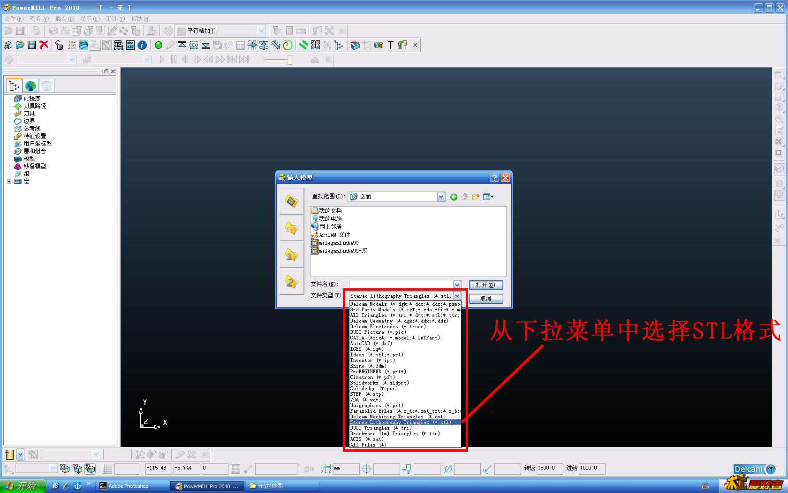Click the green diagonal stripes icon
The width and height of the screenshot is (788, 493).
pyautogui.click(x=303, y=45)
